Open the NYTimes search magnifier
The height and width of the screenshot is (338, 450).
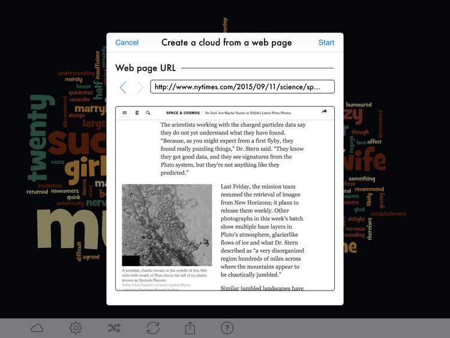pyautogui.click(x=148, y=113)
